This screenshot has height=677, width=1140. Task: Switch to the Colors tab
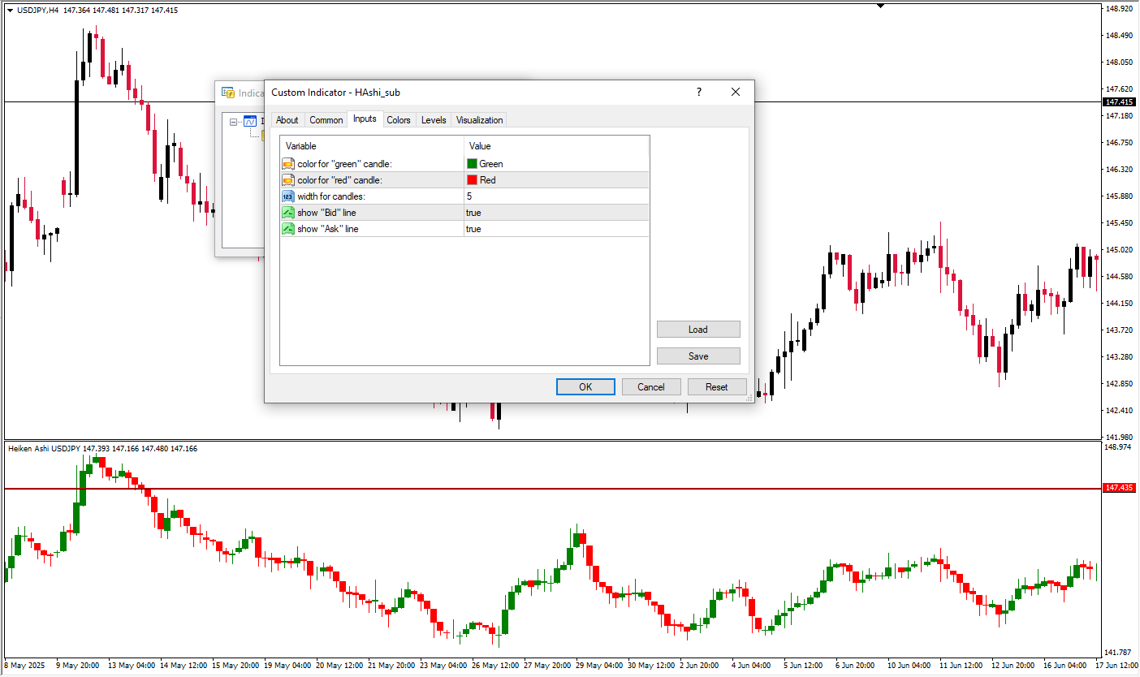(x=399, y=120)
